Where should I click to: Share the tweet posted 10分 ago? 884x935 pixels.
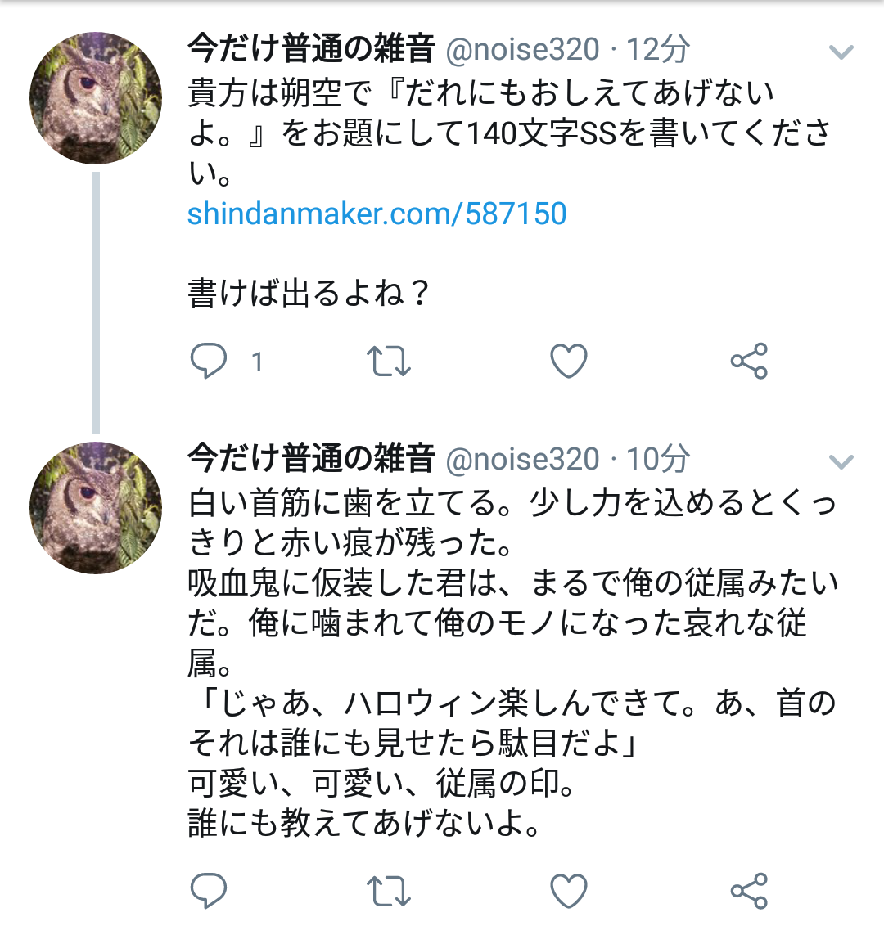[749, 891]
